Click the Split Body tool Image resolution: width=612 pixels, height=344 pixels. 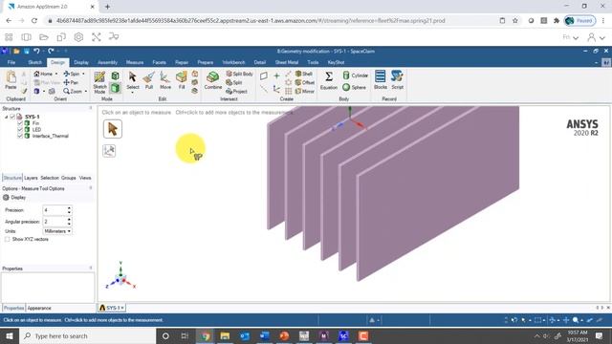click(x=239, y=74)
